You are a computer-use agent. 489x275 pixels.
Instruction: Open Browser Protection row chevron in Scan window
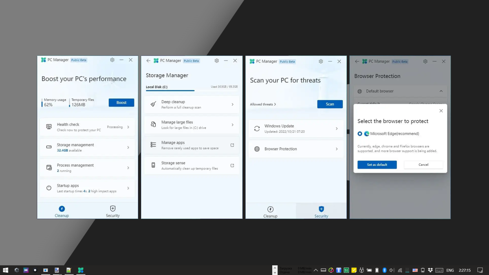pyautogui.click(x=337, y=149)
